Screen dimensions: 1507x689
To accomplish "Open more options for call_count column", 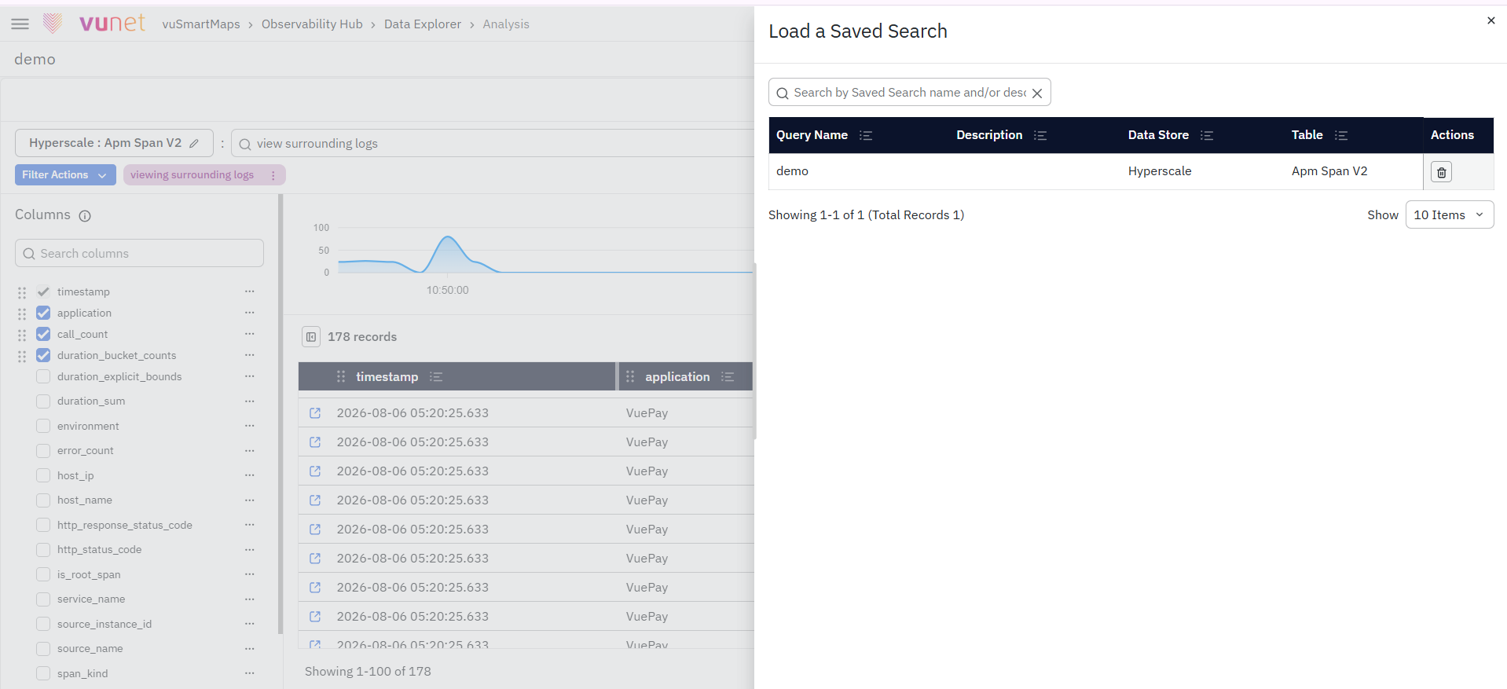I will click(249, 334).
